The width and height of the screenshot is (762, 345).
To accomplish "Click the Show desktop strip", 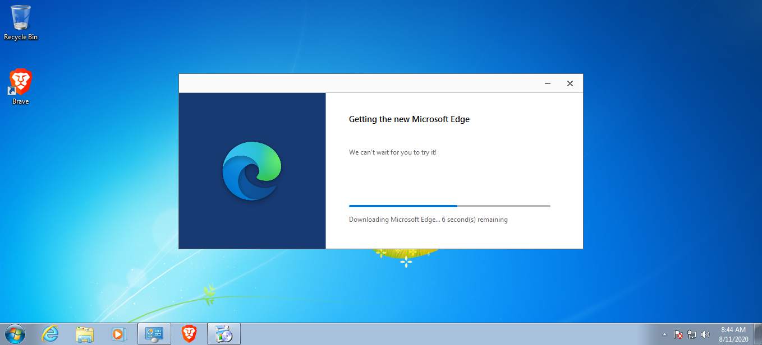I will tap(760, 334).
